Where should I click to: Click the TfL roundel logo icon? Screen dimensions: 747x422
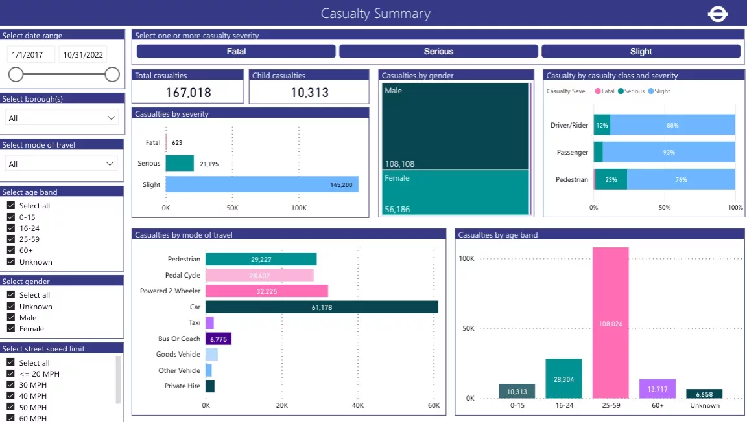tap(718, 14)
